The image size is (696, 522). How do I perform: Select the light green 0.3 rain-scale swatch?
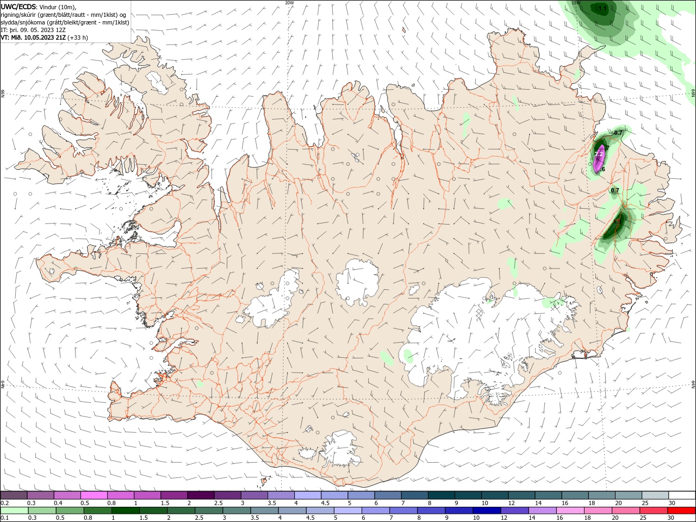point(42,511)
